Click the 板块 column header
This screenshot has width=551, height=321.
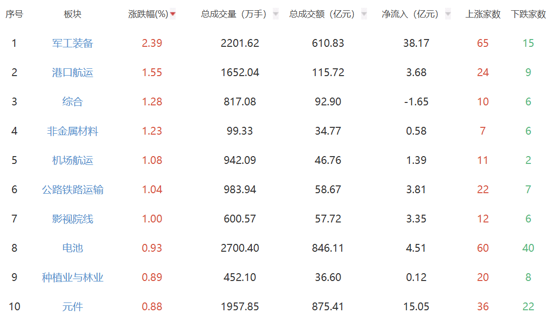coord(73,15)
